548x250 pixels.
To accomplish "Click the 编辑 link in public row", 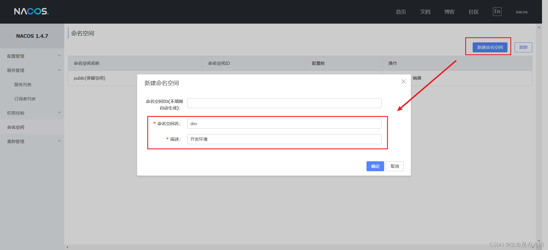I will coord(417,78).
